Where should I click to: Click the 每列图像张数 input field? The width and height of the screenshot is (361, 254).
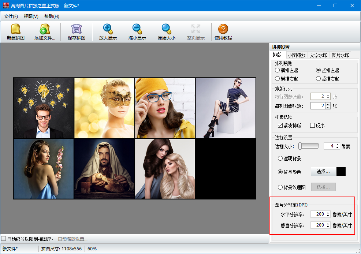pos(318,106)
